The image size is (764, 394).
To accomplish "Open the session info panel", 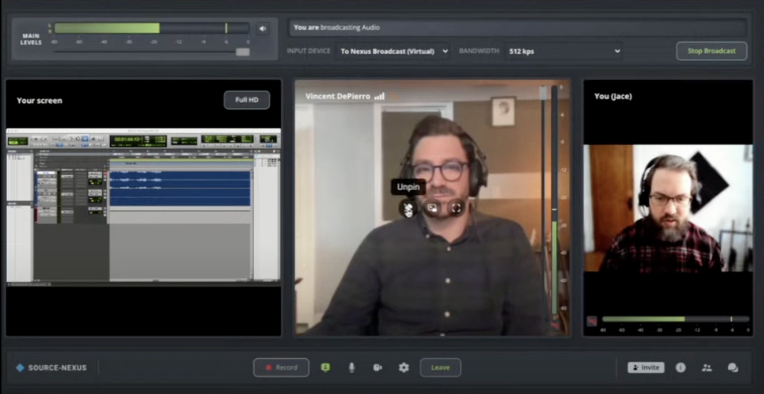I will tap(680, 368).
